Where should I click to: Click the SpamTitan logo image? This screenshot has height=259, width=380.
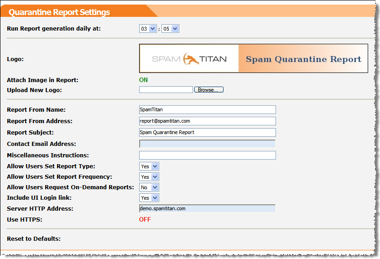[x=189, y=59]
